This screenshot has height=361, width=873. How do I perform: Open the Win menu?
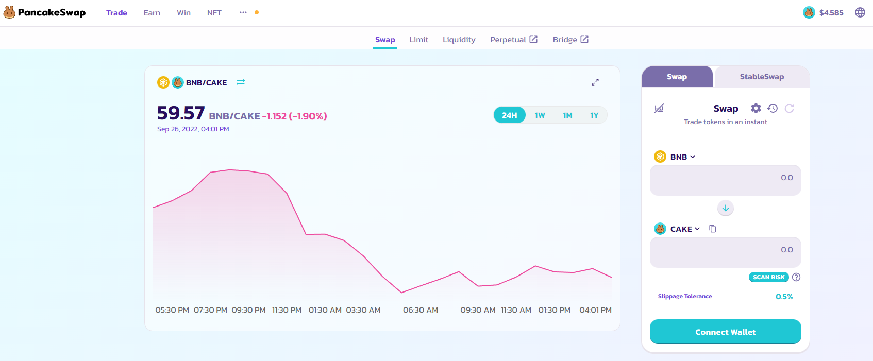pyautogui.click(x=183, y=13)
